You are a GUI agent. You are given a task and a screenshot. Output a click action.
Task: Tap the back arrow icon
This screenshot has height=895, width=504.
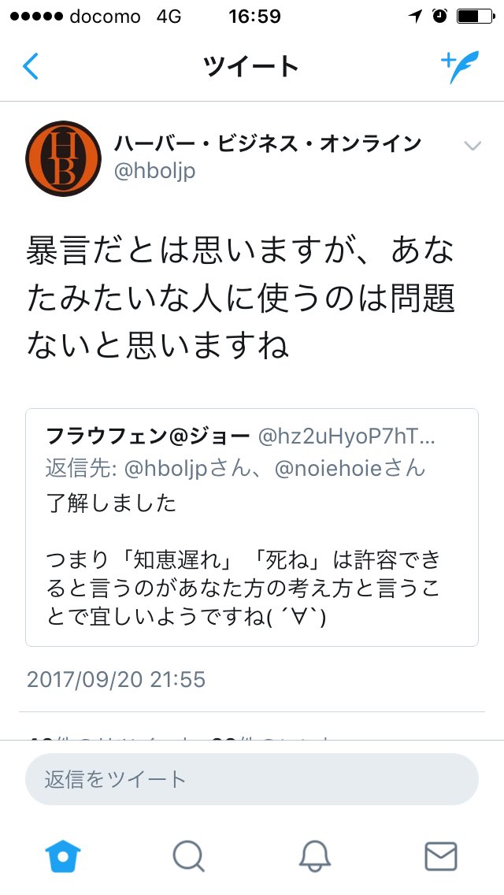coord(31,66)
